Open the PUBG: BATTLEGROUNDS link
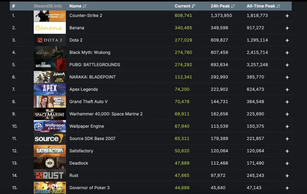This screenshot has width=307, height=194. [94, 65]
